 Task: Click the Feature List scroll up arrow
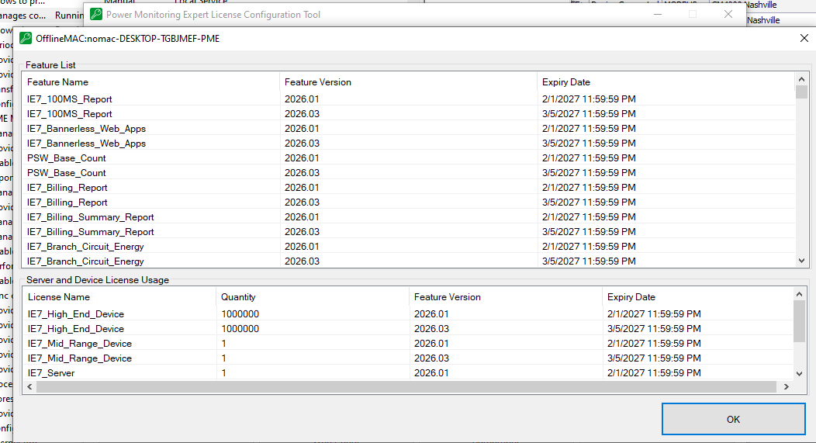(801, 79)
